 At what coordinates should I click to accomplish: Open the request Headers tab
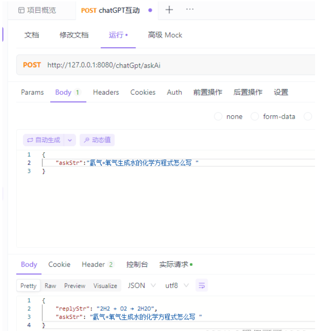click(x=106, y=92)
